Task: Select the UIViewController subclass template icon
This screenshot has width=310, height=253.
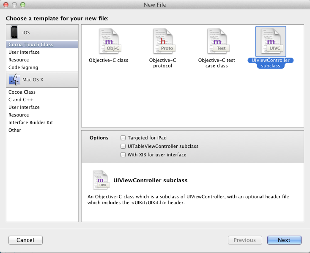Action: tap(271, 41)
